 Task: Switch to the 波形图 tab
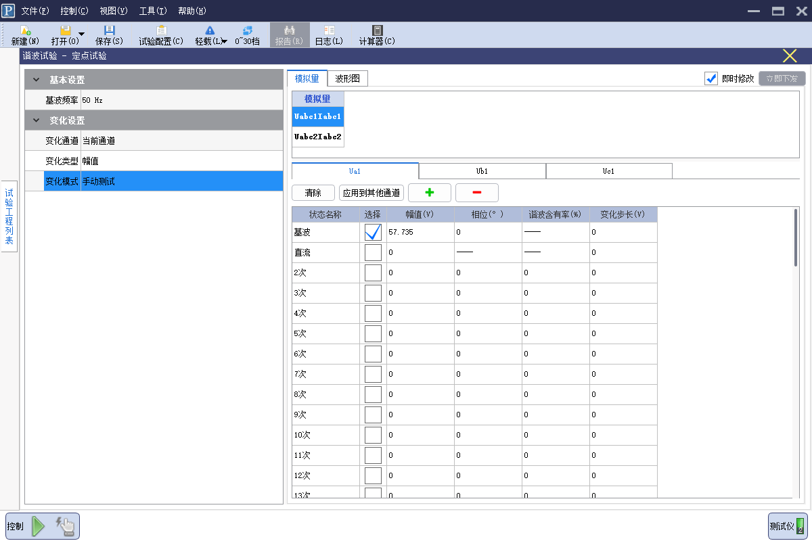click(347, 78)
